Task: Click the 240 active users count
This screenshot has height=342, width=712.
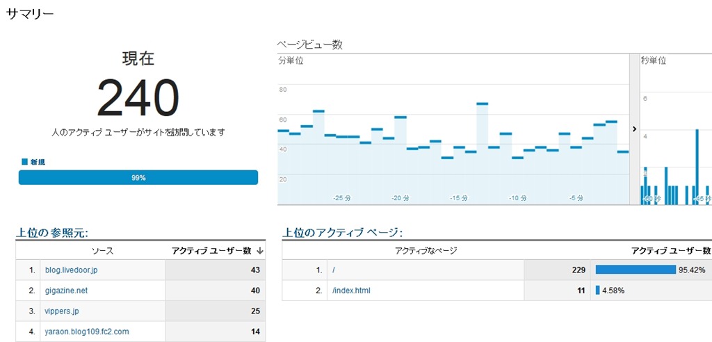Action: click(x=138, y=98)
